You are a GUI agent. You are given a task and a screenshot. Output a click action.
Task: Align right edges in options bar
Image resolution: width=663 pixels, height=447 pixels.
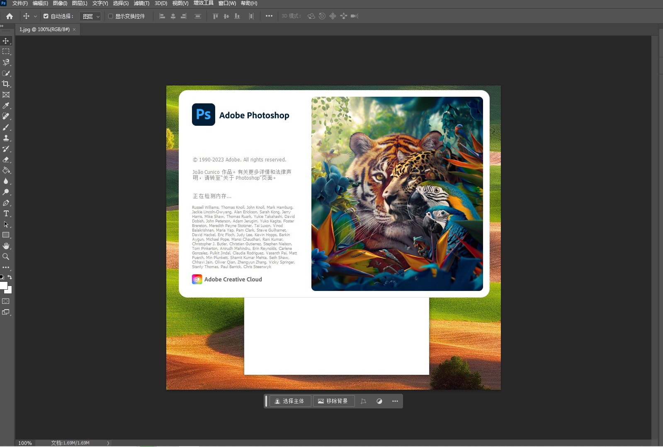pyautogui.click(x=184, y=16)
